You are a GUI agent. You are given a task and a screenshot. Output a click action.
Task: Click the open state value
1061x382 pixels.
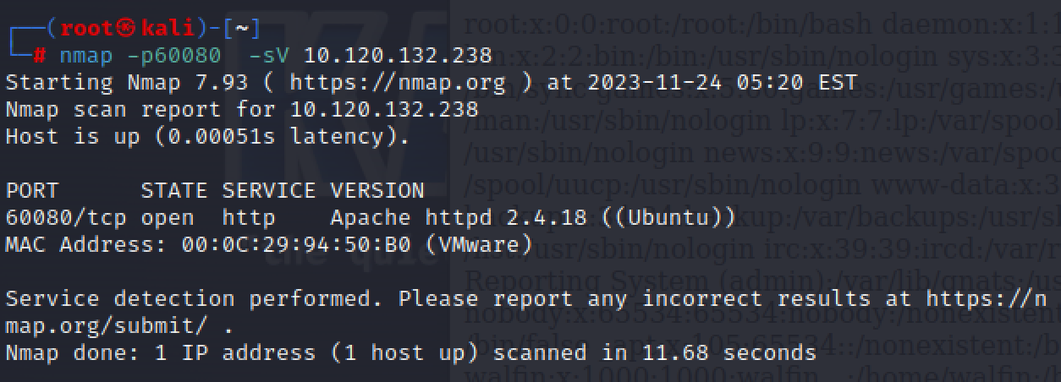(168, 217)
